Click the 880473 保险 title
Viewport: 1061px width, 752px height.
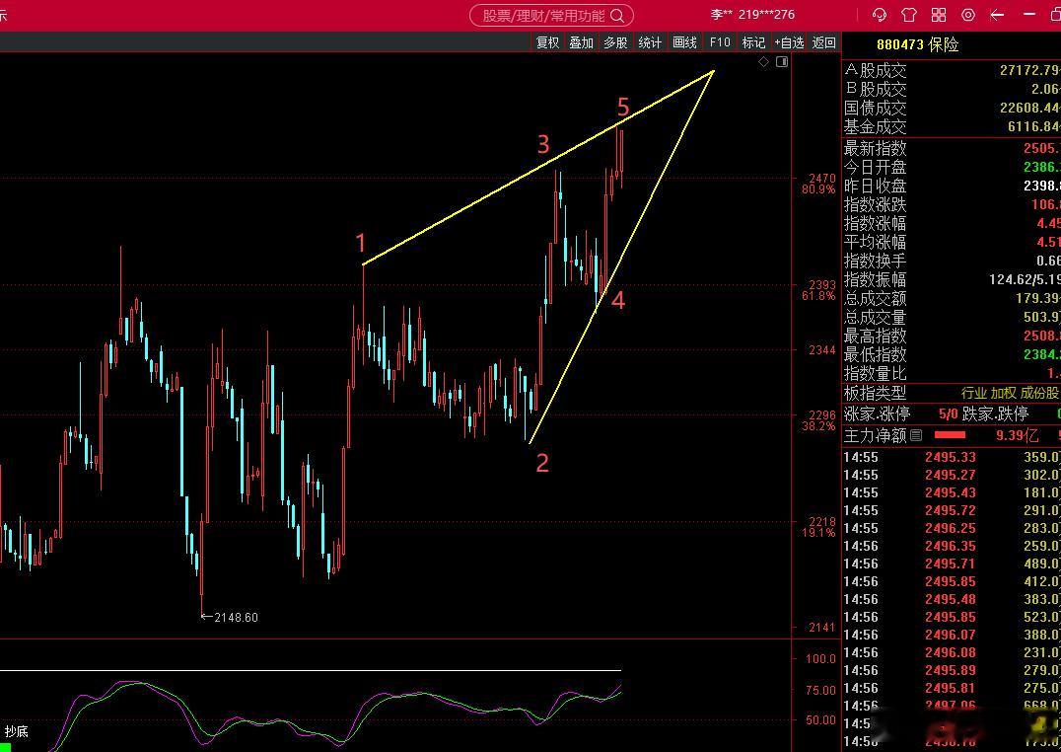coord(918,44)
